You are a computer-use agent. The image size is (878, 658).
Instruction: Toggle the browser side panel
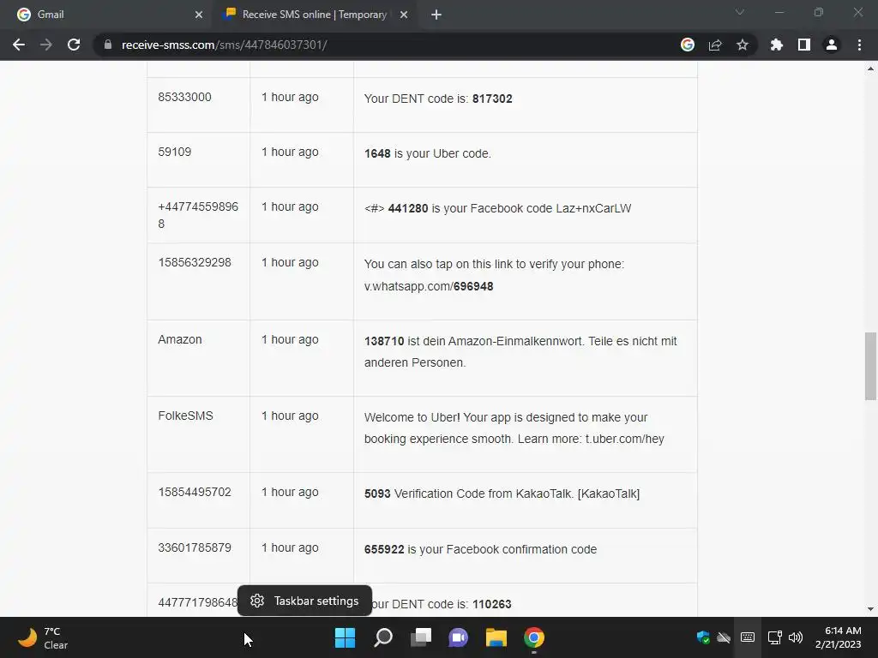(x=804, y=45)
